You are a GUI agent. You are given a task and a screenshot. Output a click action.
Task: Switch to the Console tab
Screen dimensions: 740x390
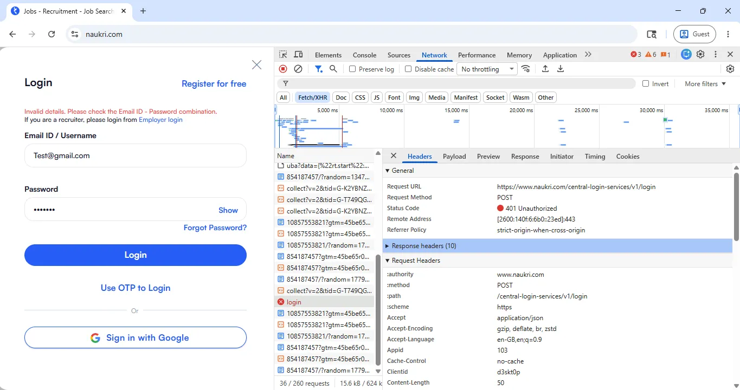pyautogui.click(x=364, y=55)
